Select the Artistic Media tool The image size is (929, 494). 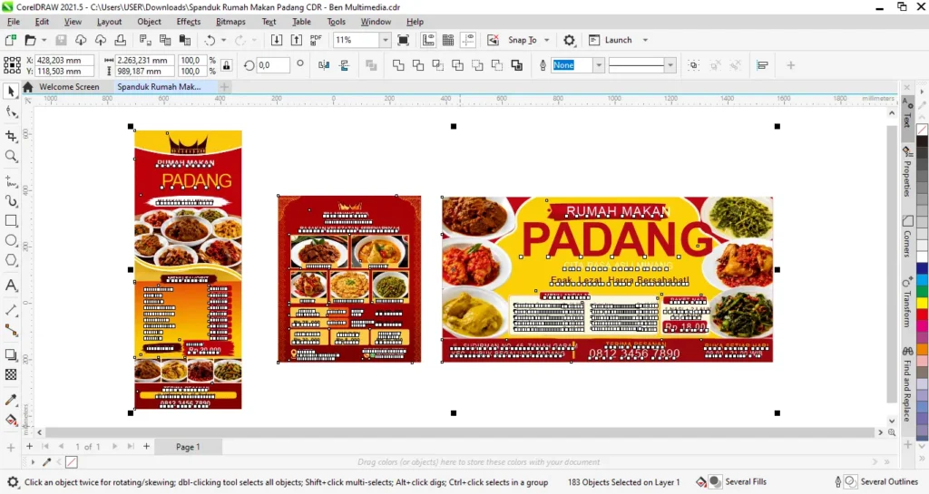[11, 200]
